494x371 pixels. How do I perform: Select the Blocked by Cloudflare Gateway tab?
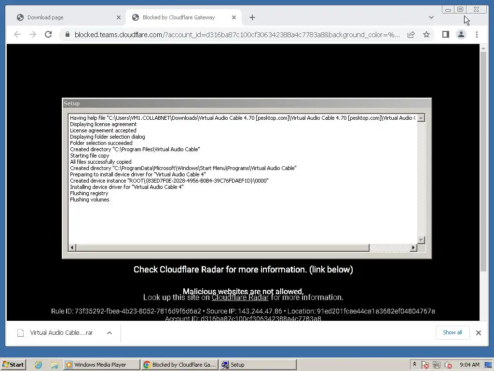point(184,17)
